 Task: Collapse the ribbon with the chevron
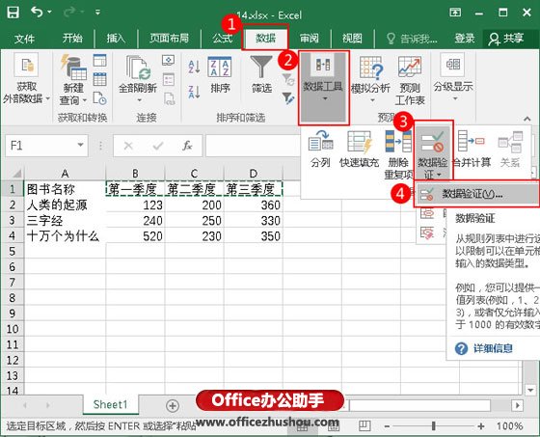(x=527, y=119)
